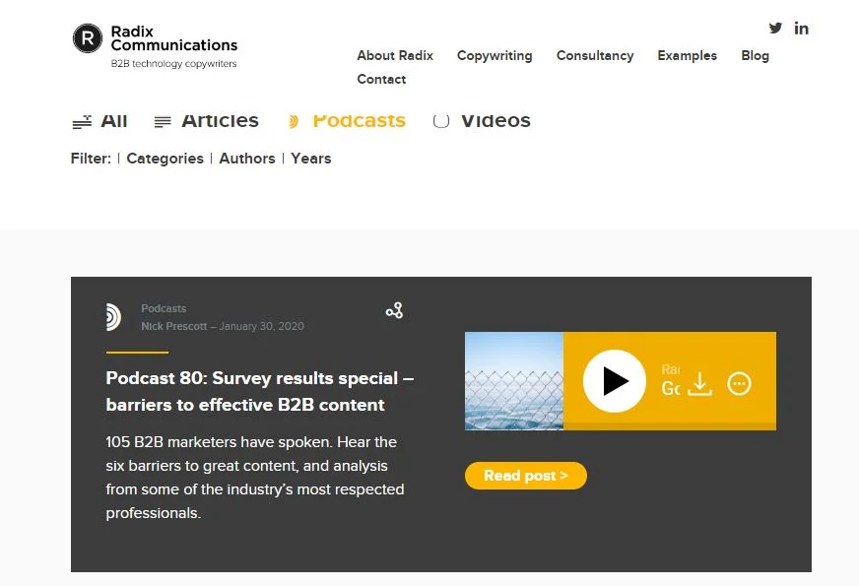Screen dimensions: 859x586
Task: Expand the Categories filter
Action: 165,159
